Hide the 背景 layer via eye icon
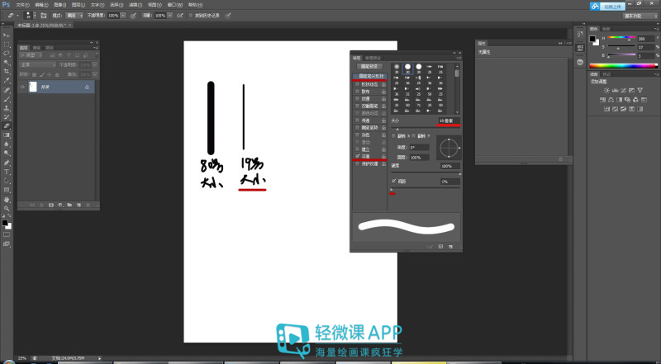The width and height of the screenshot is (661, 364). coord(24,86)
